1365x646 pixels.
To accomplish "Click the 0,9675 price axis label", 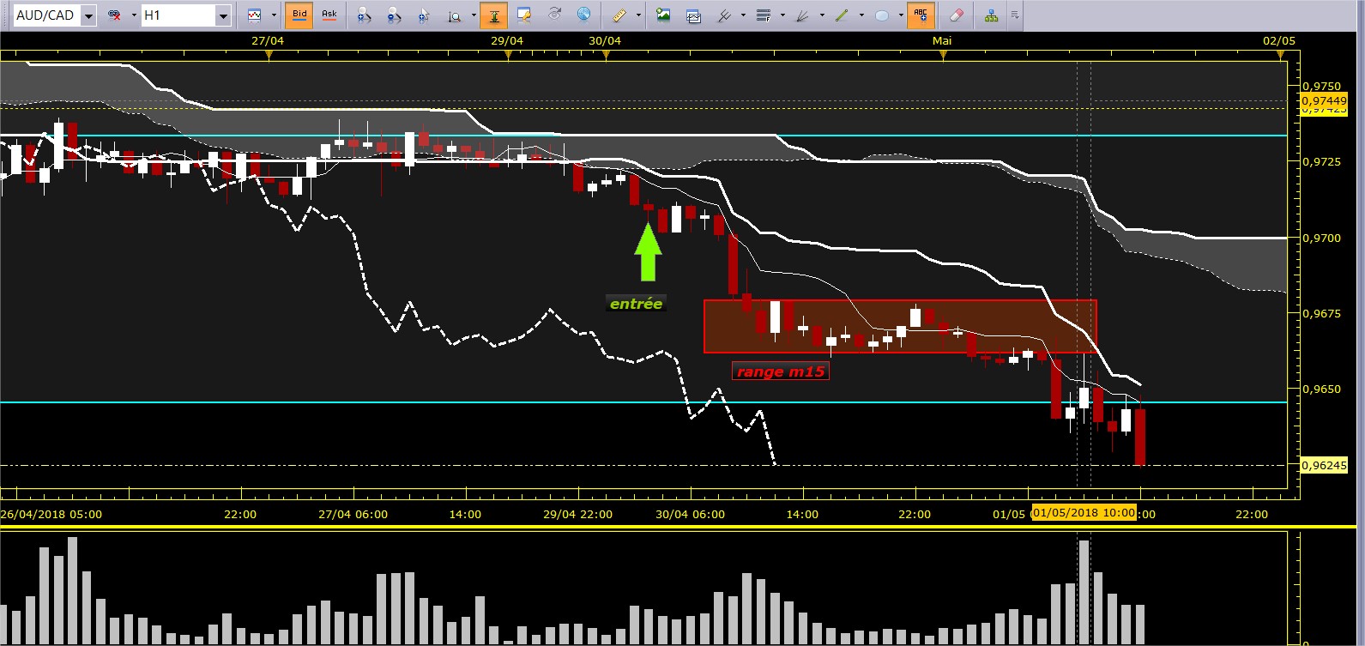I will 1322,313.
